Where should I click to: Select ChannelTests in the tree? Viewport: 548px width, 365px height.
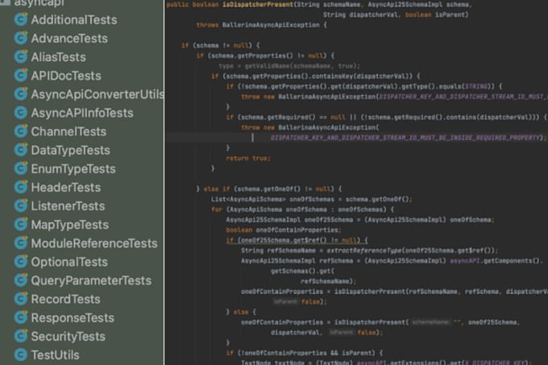pos(68,131)
